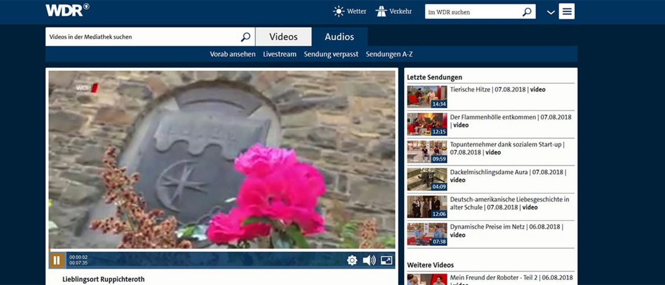Open the video settings gear
The image size is (665, 285).
352,260
